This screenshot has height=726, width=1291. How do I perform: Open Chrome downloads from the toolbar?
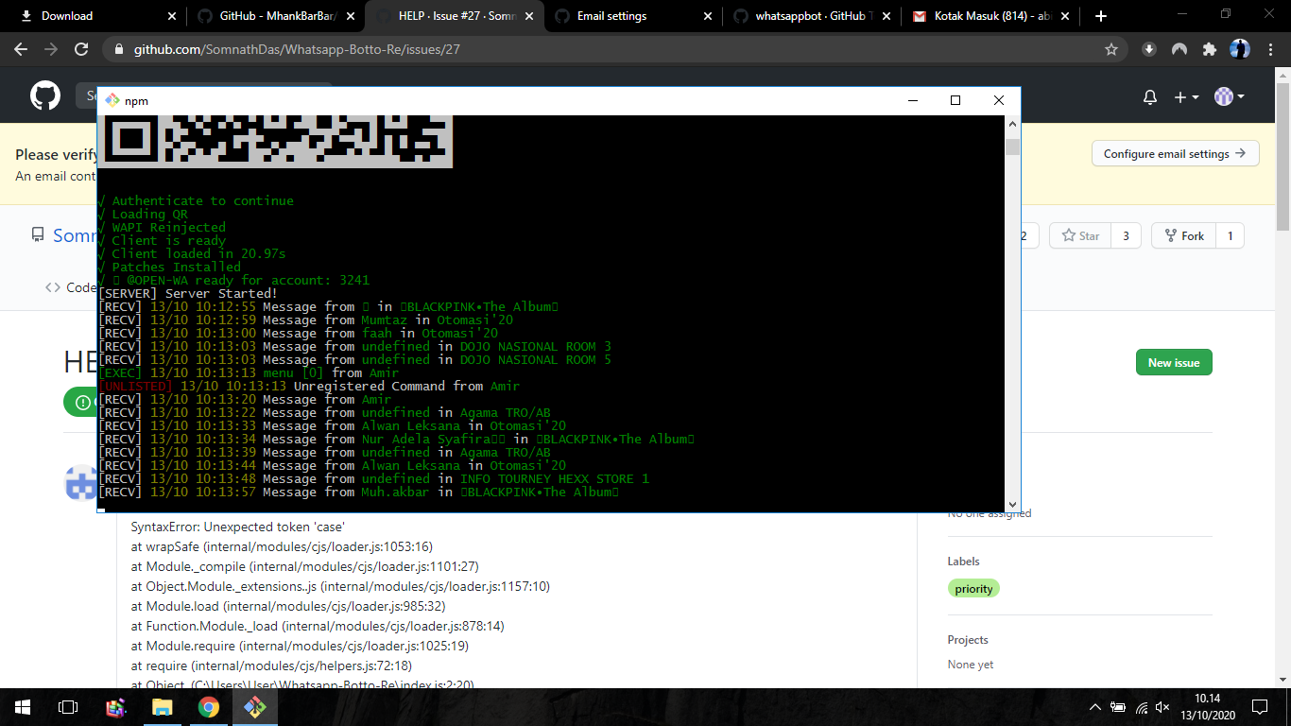click(1149, 48)
